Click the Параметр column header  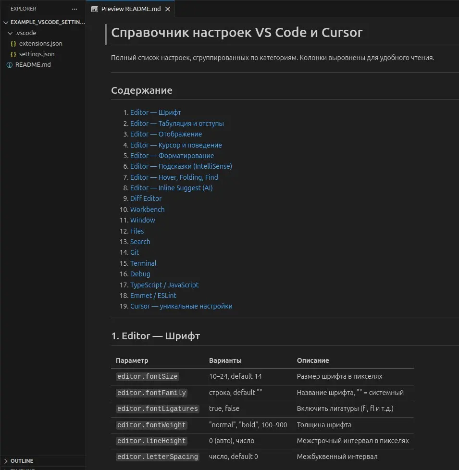tap(132, 360)
